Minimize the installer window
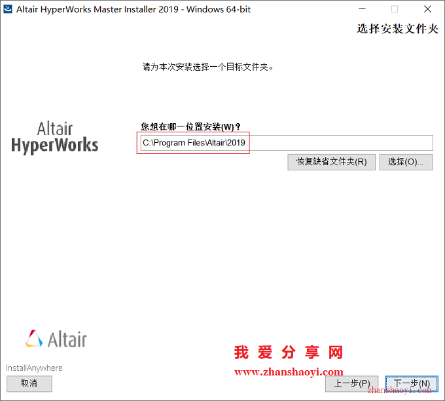The width and height of the screenshot is (445, 401). (362, 9)
